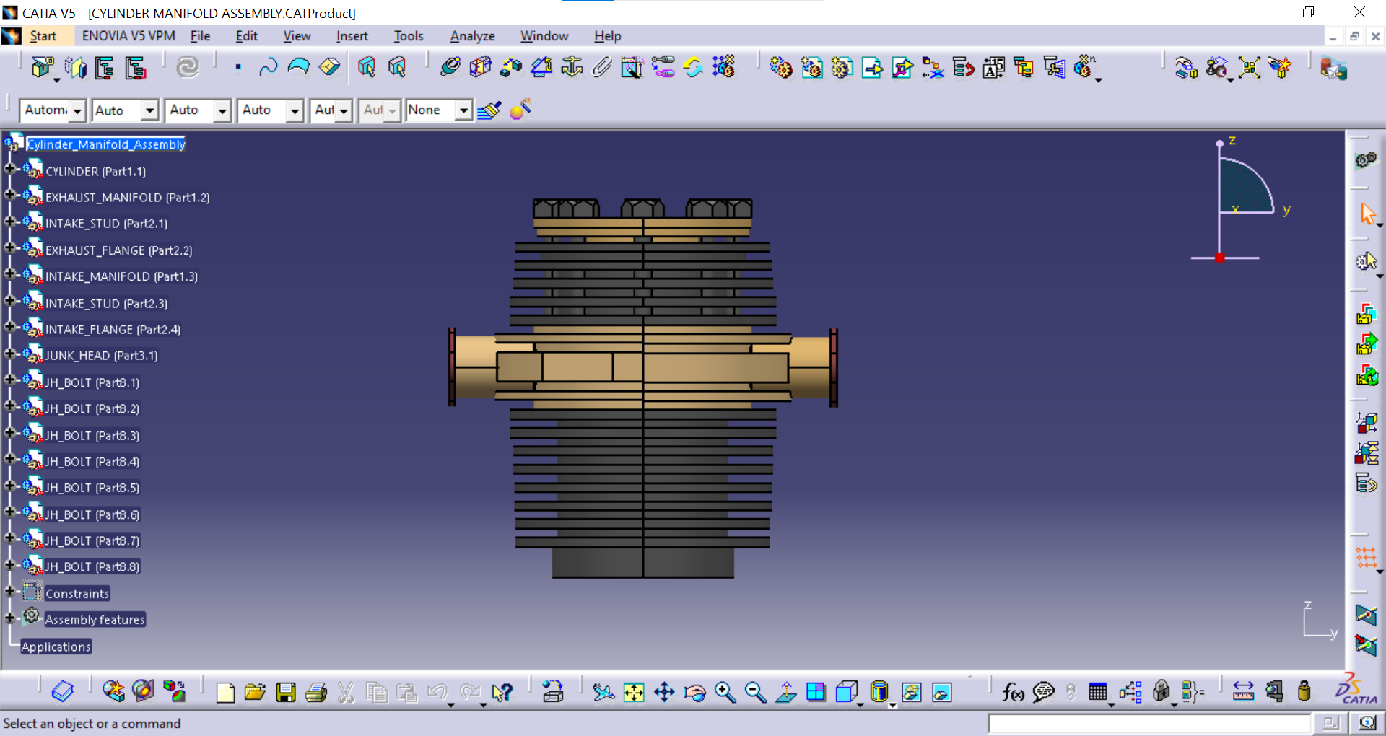Screen dimensions: 1386x736
Task: Select the Fix Component anchor icon
Action: (572, 68)
